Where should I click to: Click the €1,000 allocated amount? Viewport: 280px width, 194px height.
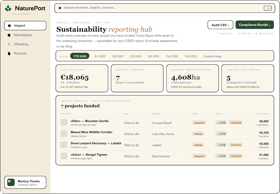pyautogui.click(x=264, y=155)
